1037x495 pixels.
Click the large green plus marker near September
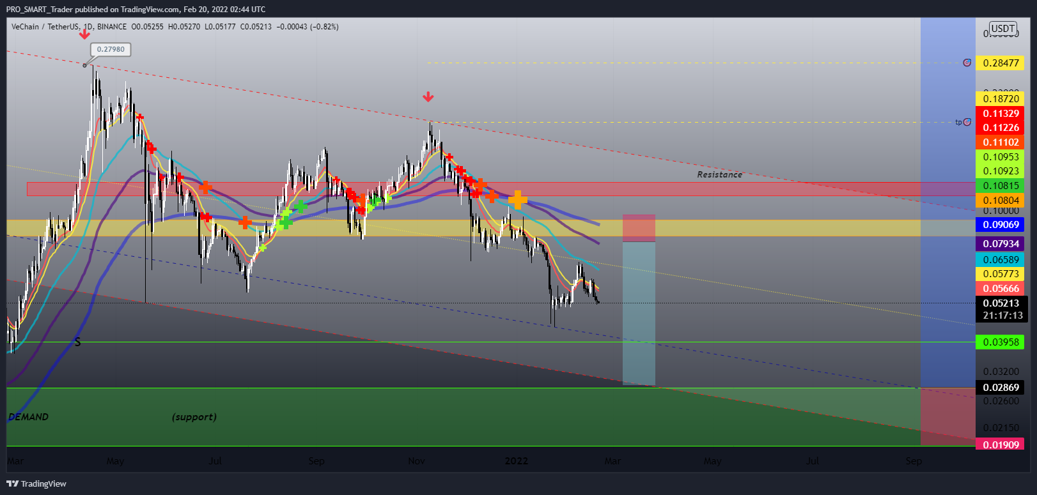point(300,206)
